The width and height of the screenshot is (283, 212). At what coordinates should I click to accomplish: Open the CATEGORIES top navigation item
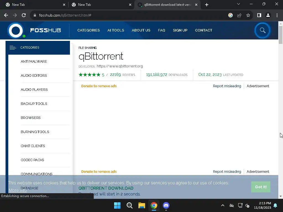click(x=88, y=30)
